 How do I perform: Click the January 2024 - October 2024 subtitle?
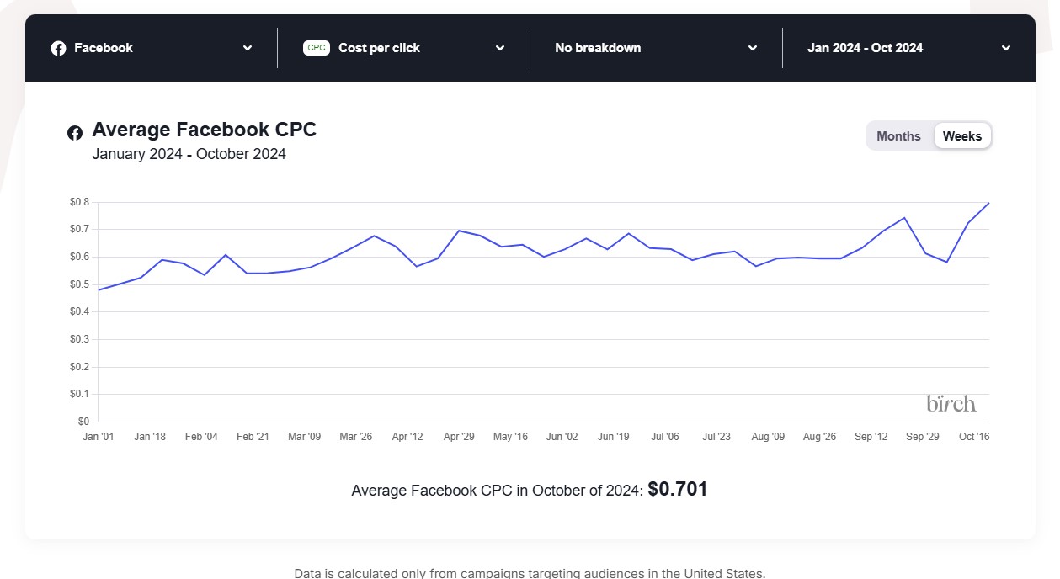pyautogui.click(x=189, y=154)
